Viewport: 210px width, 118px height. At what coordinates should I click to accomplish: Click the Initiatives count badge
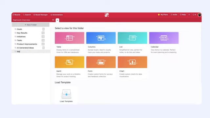[43, 36]
